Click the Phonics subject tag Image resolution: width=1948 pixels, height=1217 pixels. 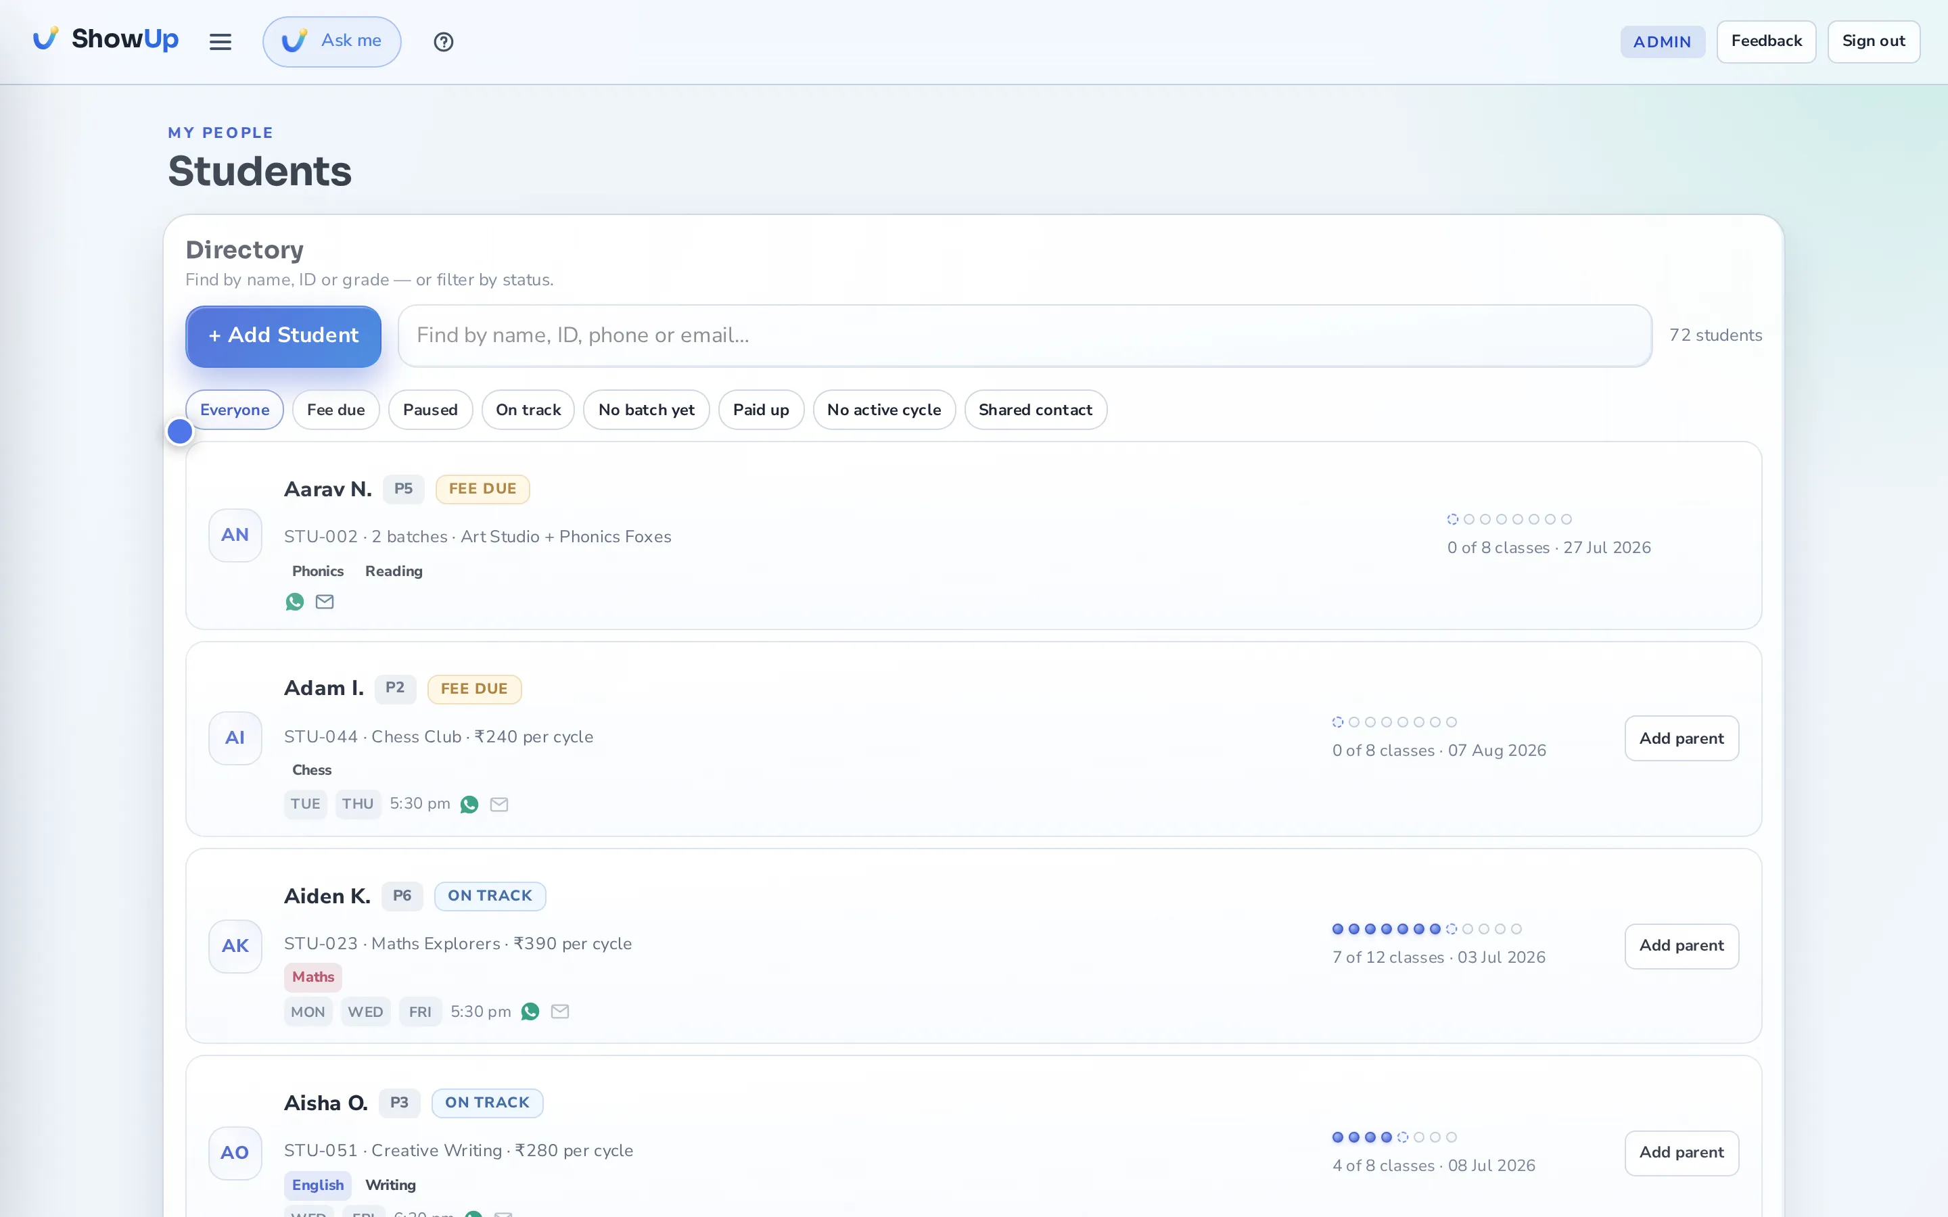pyautogui.click(x=317, y=571)
